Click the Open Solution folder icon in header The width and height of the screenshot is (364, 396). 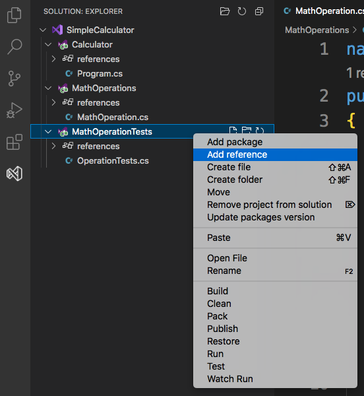(224, 11)
